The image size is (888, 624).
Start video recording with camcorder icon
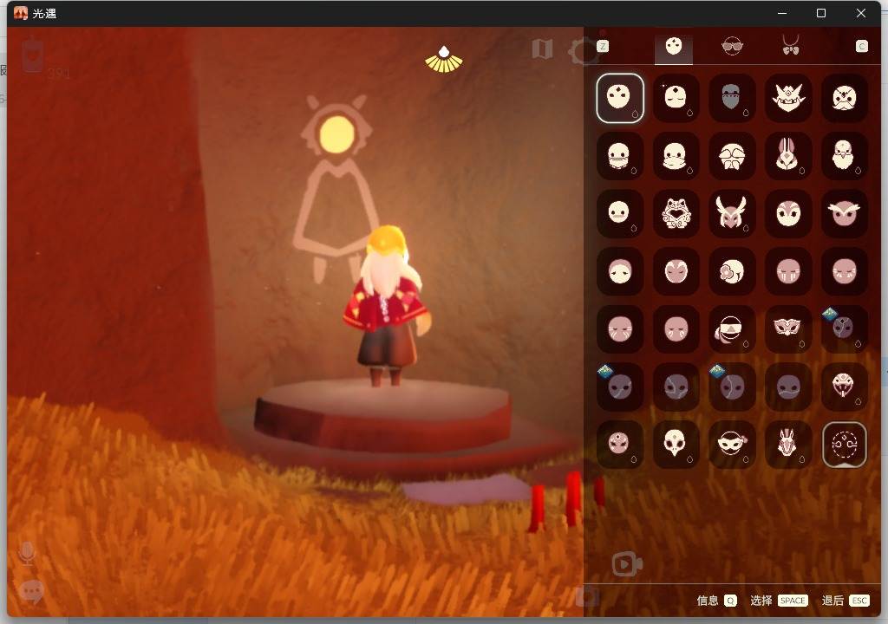pyautogui.click(x=627, y=564)
